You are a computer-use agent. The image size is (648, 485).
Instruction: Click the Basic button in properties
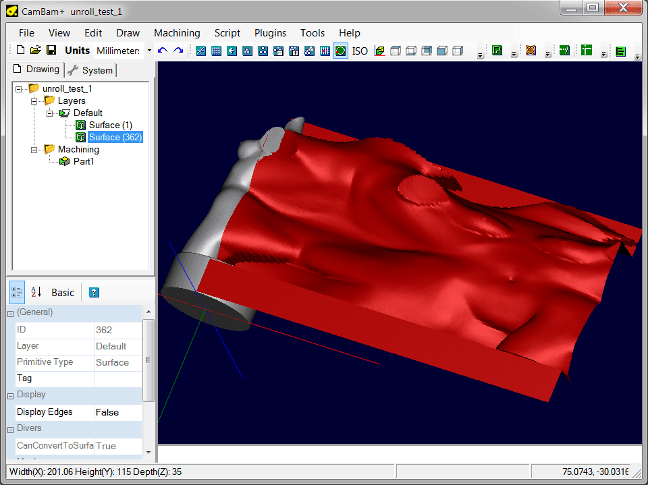pyautogui.click(x=63, y=292)
